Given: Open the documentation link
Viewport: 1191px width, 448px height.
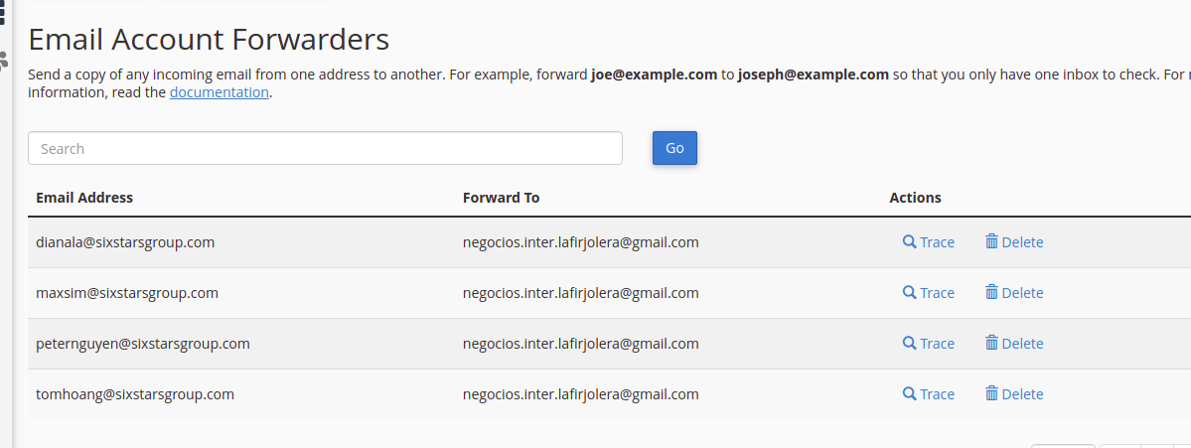Looking at the screenshot, I should (219, 92).
